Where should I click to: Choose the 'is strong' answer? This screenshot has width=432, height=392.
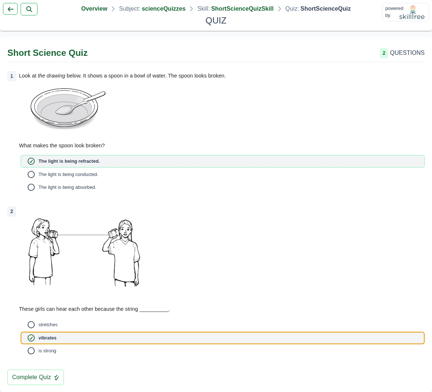pyautogui.click(x=223, y=351)
